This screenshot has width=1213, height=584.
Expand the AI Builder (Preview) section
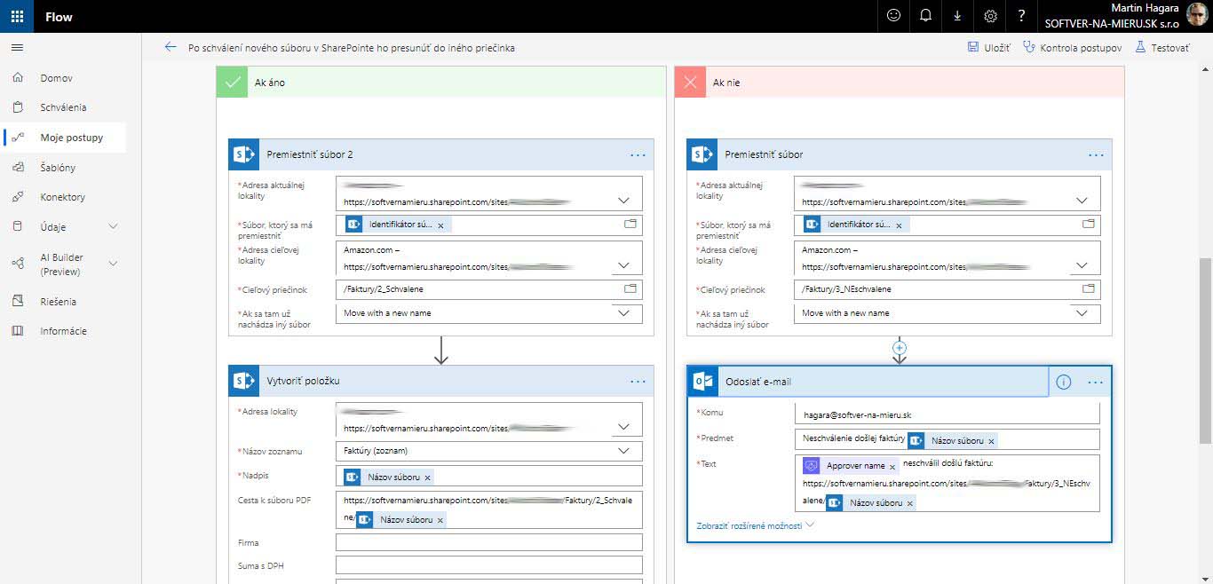[113, 264]
